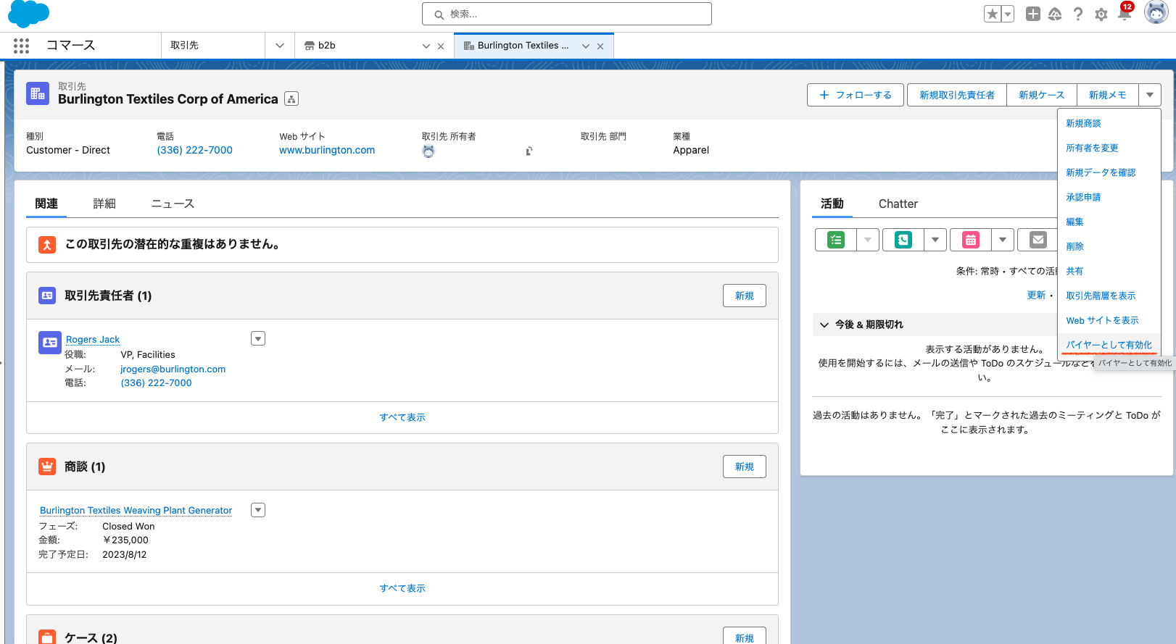The height and width of the screenshot is (644, 1176).
Task: Click the change owner icon
Action: pyautogui.click(x=529, y=151)
